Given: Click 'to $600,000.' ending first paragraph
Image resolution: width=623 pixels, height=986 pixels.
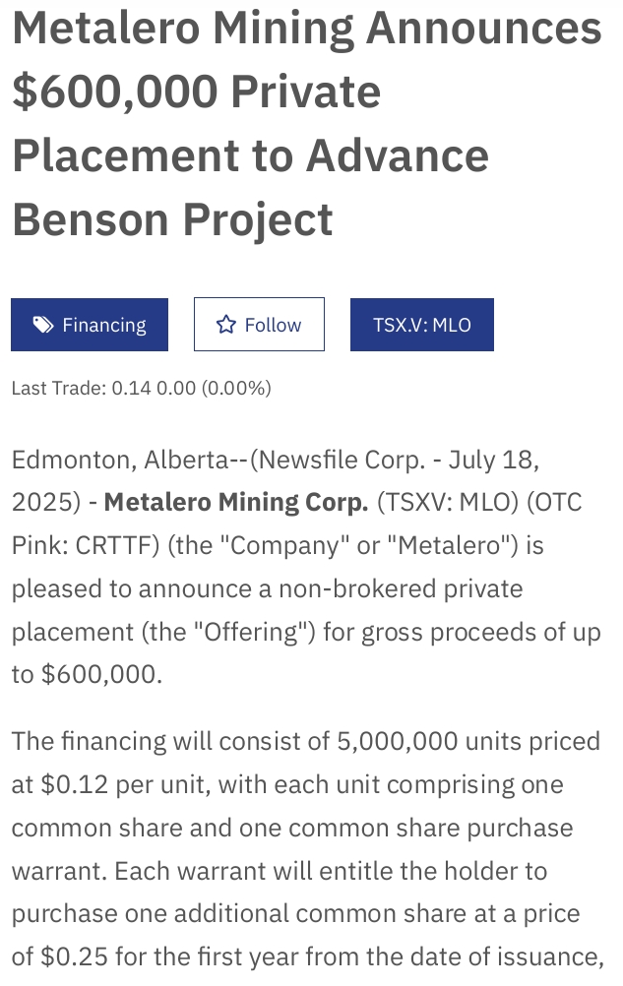Looking at the screenshot, I should [87, 675].
